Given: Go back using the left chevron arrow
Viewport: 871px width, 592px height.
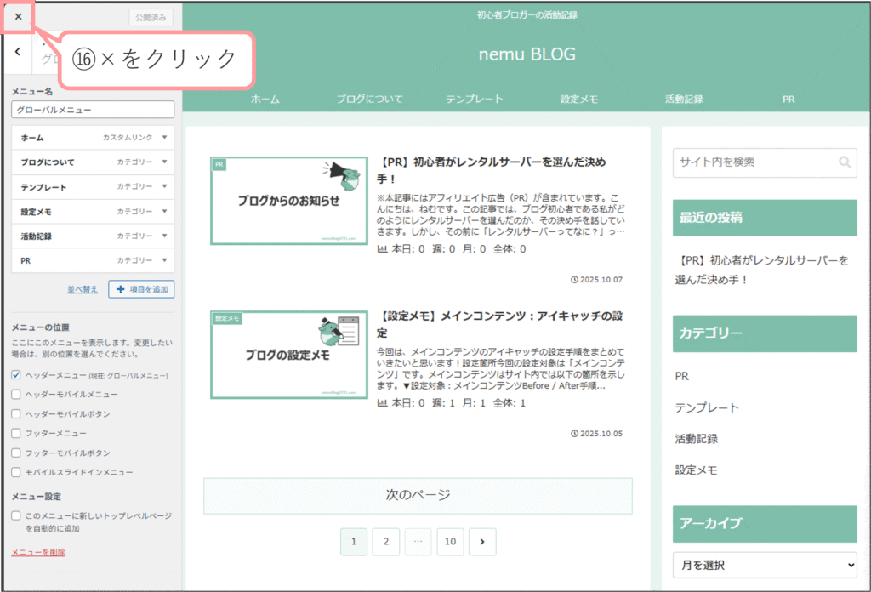Looking at the screenshot, I should tap(18, 53).
